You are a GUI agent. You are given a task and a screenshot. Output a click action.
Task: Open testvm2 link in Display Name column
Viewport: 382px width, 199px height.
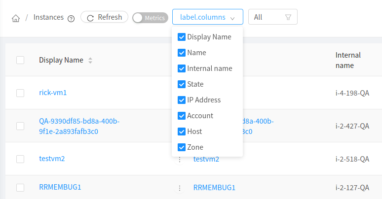52,159
